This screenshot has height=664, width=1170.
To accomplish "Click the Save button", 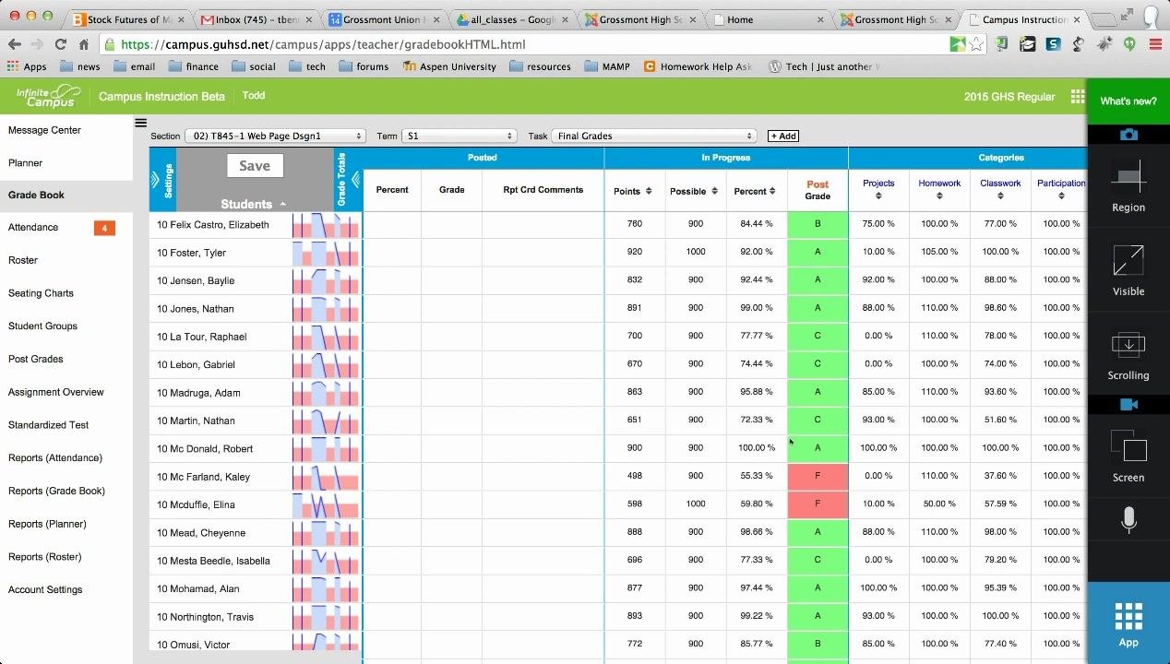I will coord(255,166).
